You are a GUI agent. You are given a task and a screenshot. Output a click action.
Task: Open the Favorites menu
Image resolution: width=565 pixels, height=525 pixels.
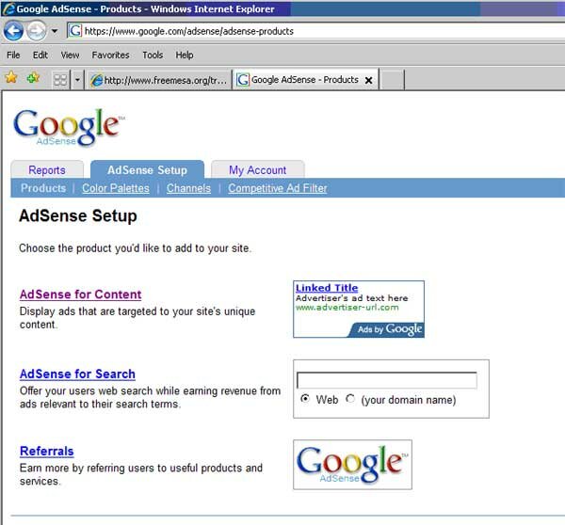[110, 56]
